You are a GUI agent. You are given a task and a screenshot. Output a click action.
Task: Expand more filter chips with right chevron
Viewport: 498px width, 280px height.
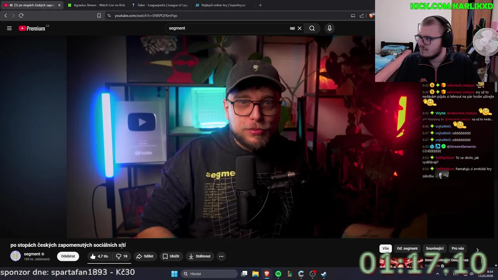point(477,250)
